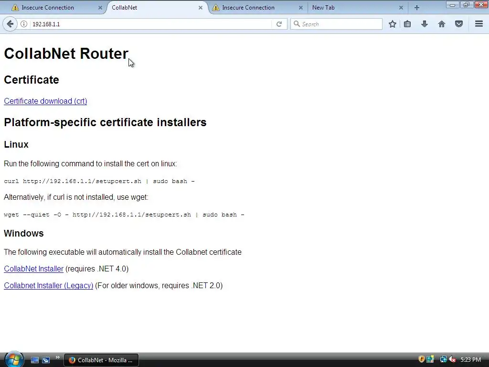Screen dimensions: 489x367
Task: Focus the Search box
Action: [336, 24]
